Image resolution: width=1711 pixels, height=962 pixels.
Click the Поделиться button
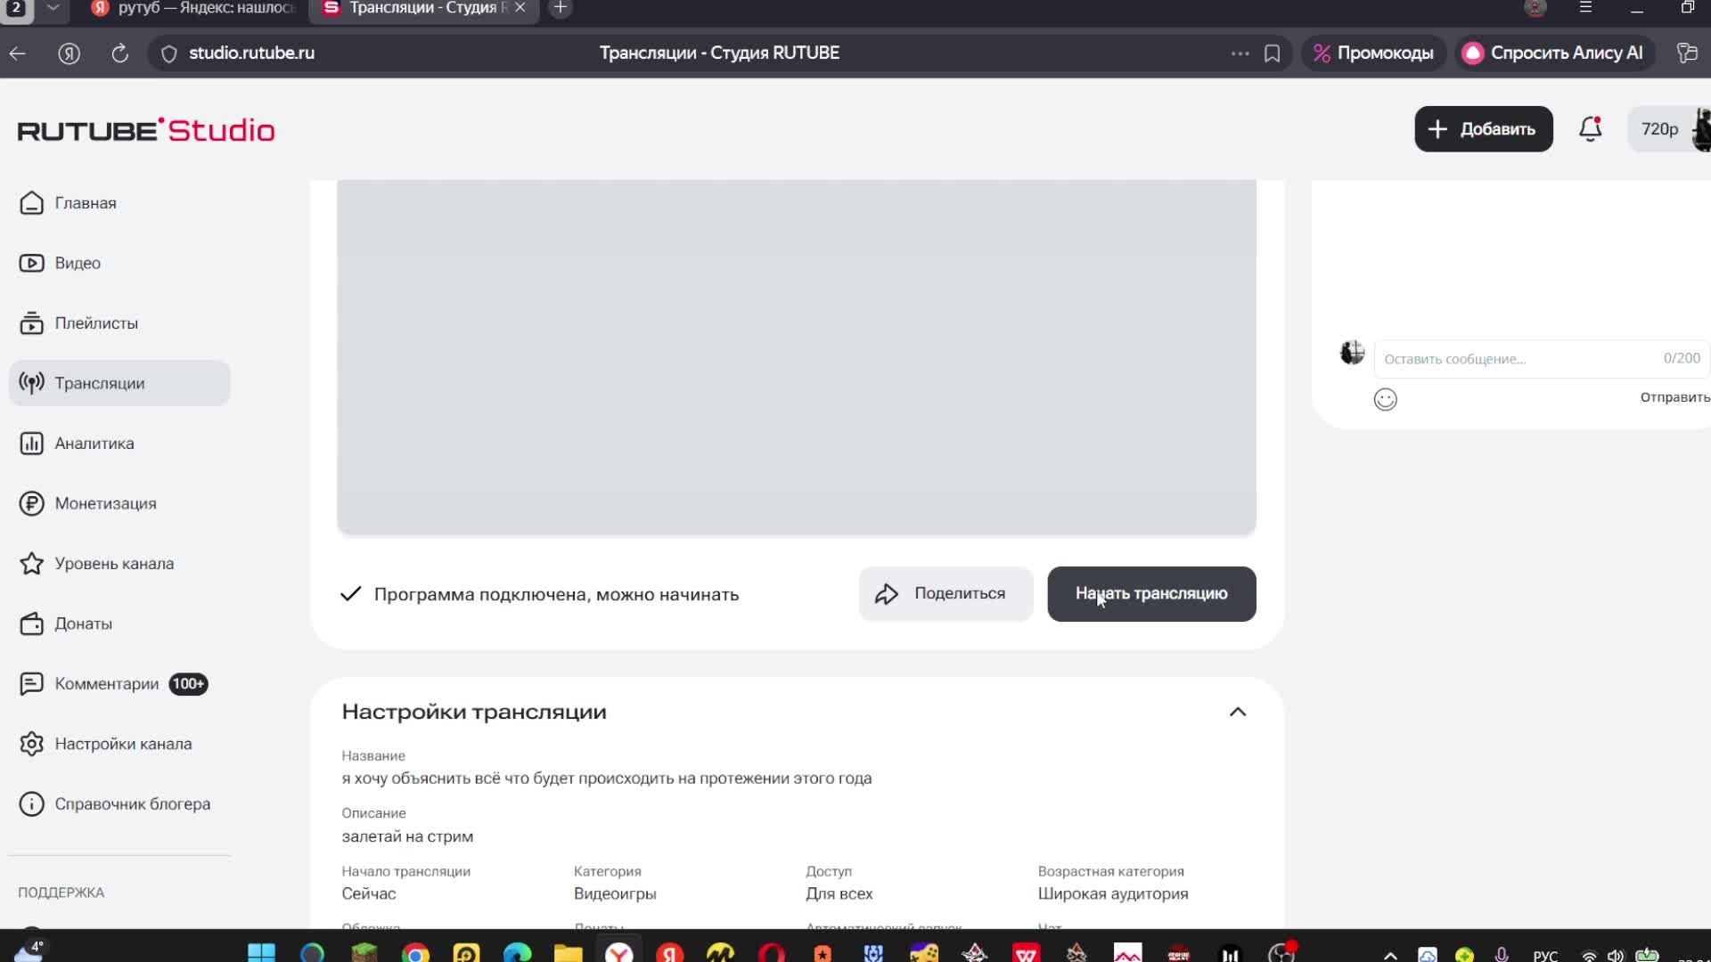(x=945, y=593)
